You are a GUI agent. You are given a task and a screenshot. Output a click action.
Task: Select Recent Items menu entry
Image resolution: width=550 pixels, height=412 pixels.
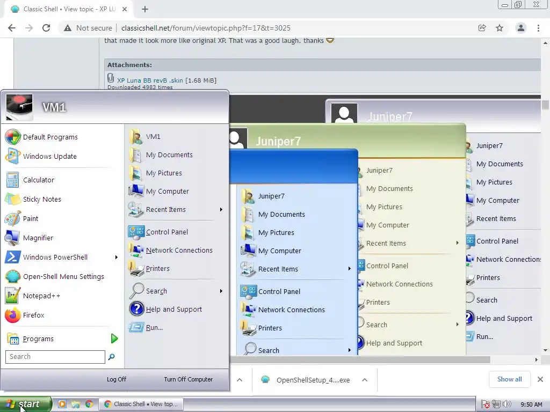tap(176, 210)
